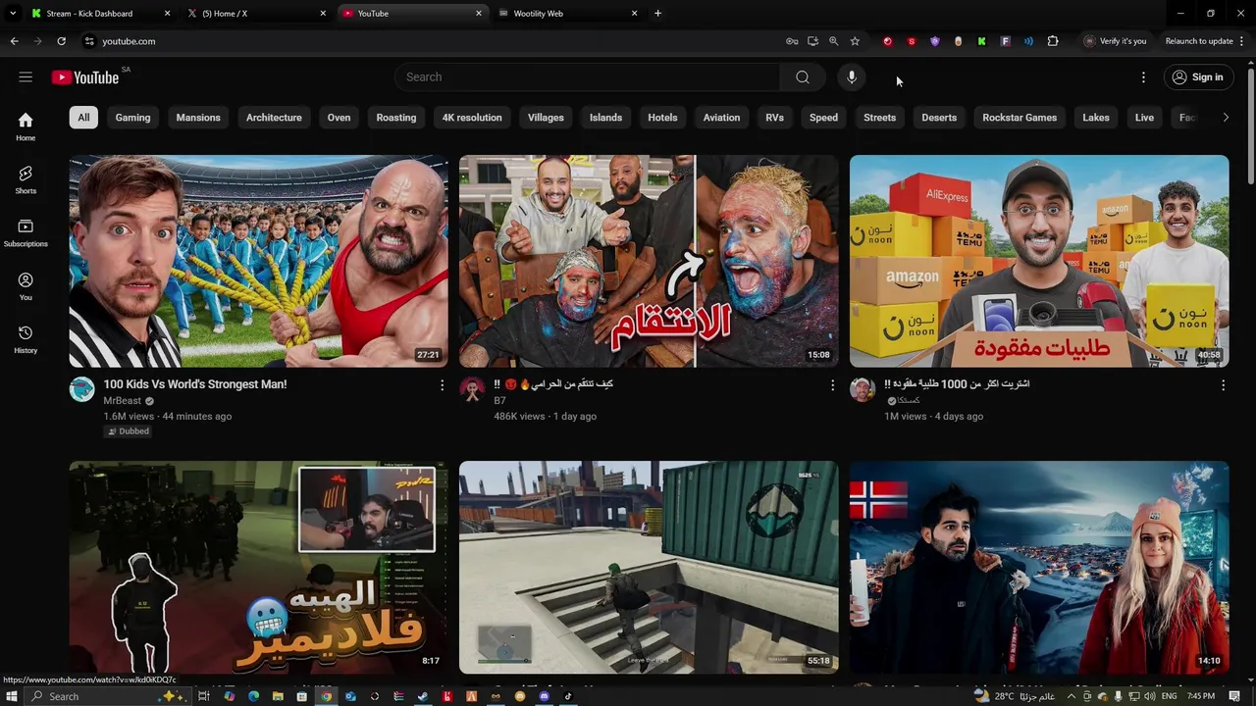Select the Gaming filter chip
The image size is (1256, 706).
(x=132, y=118)
